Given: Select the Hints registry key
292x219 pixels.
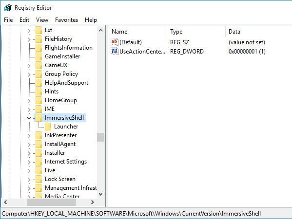Looking at the screenshot, I should 52,91.
